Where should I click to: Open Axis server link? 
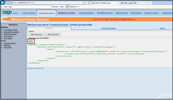click(x=8, y=36)
